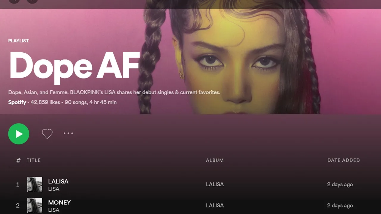Click MONEY track cover thumbnail
This screenshot has width=381, height=214.
[35, 206]
